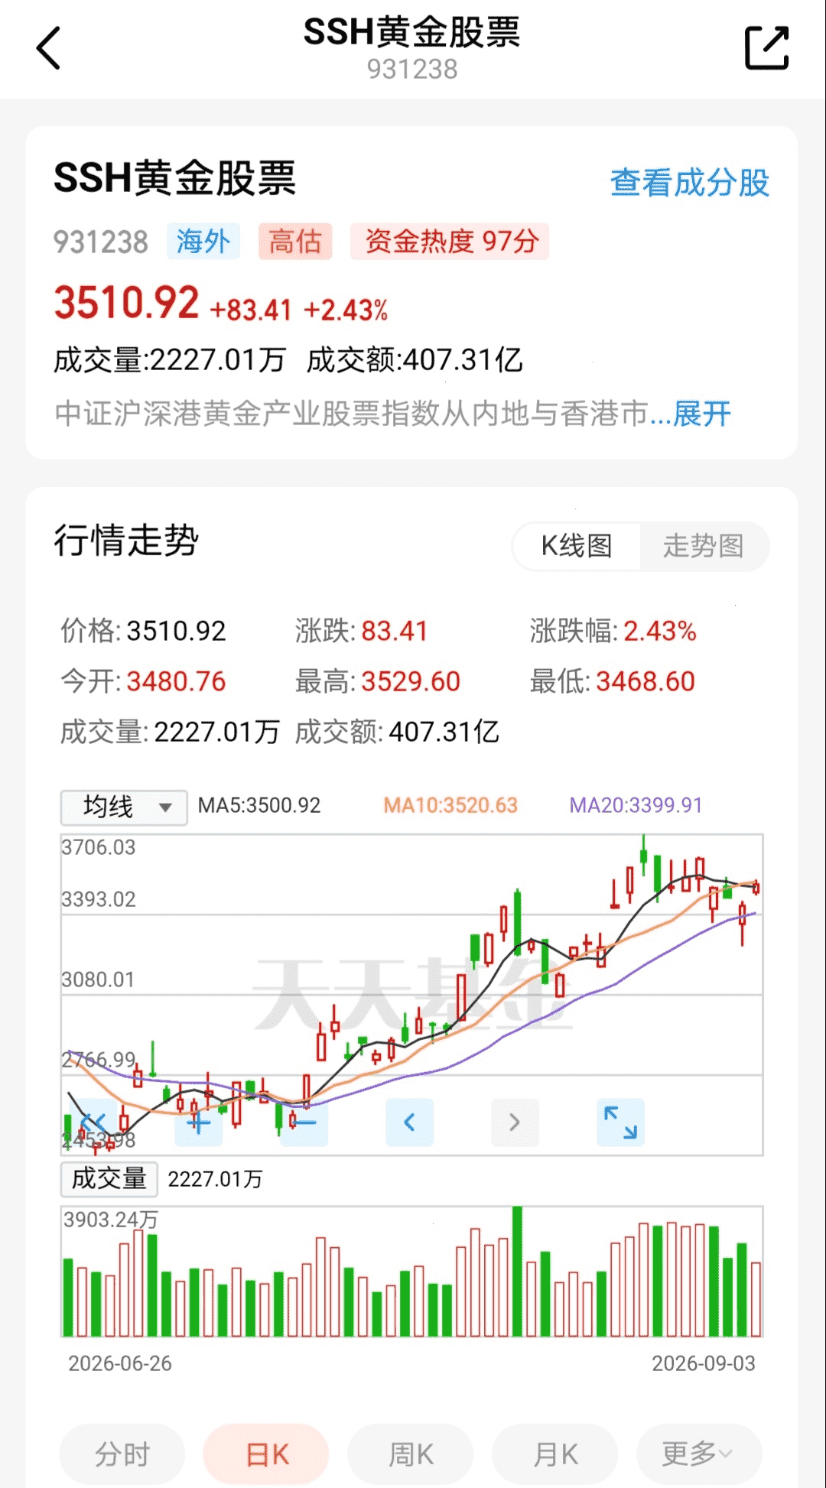Image resolution: width=826 pixels, height=1488 pixels.
Task: Zoom out the K-line chart with minus
Action: [304, 1122]
